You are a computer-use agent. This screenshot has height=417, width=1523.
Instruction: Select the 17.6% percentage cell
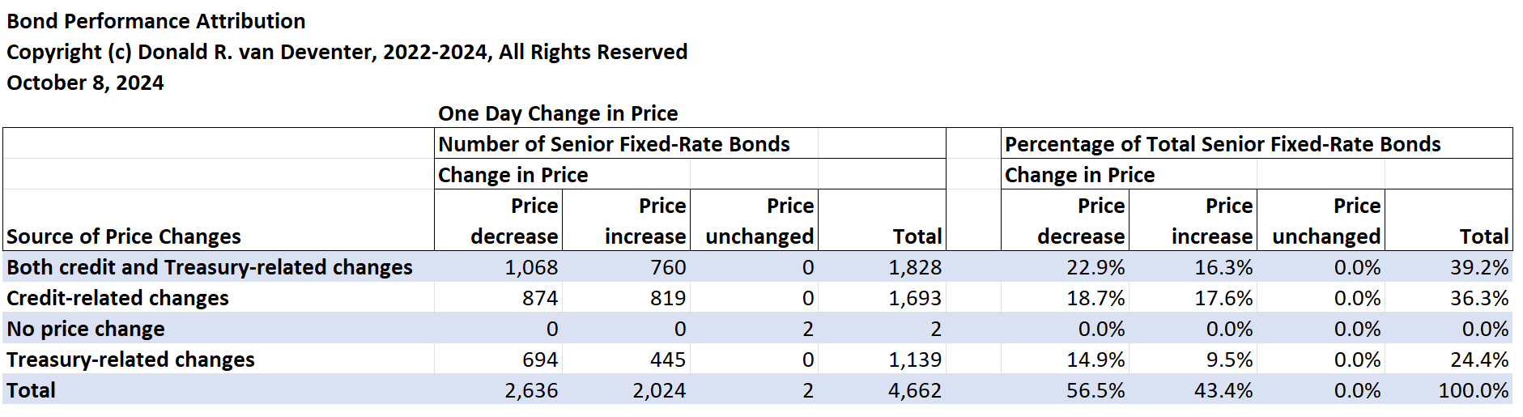(1223, 298)
